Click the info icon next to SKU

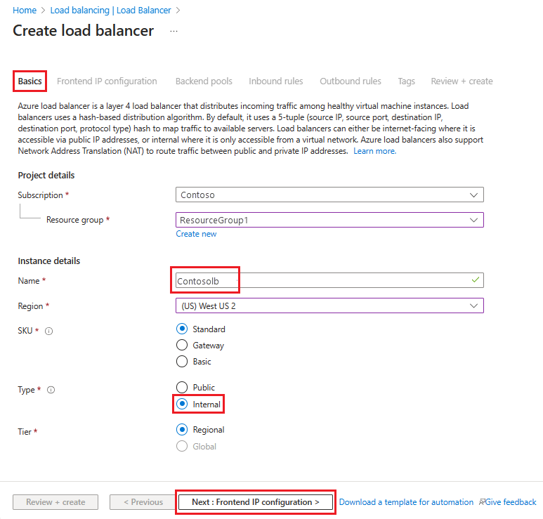pos(49,331)
